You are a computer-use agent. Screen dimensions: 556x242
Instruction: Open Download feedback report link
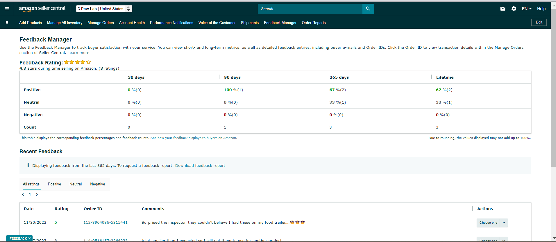coord(200,165)
